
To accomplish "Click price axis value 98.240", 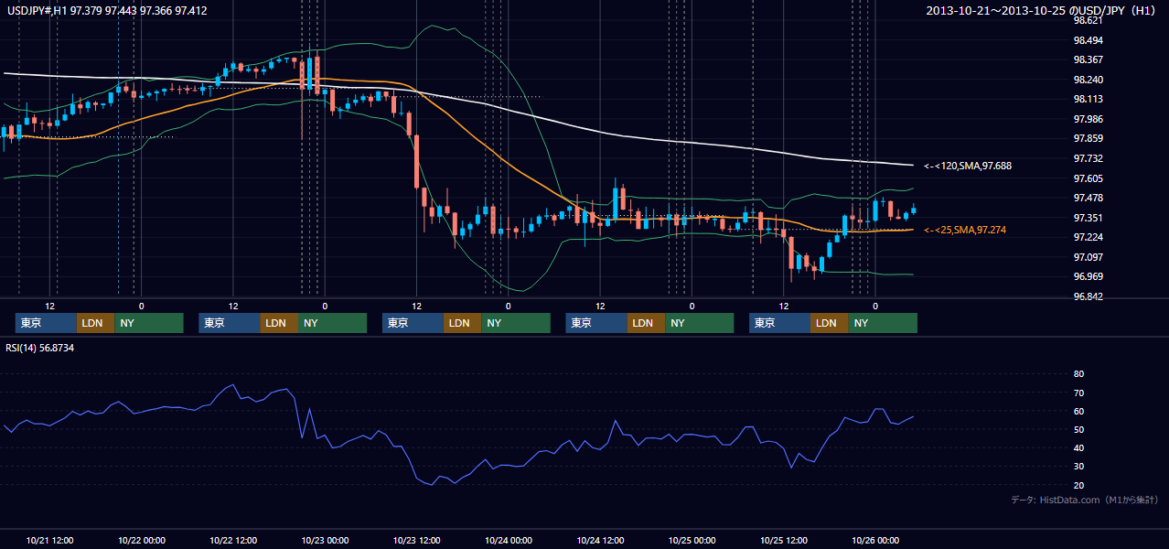I will coord(1088,80).
